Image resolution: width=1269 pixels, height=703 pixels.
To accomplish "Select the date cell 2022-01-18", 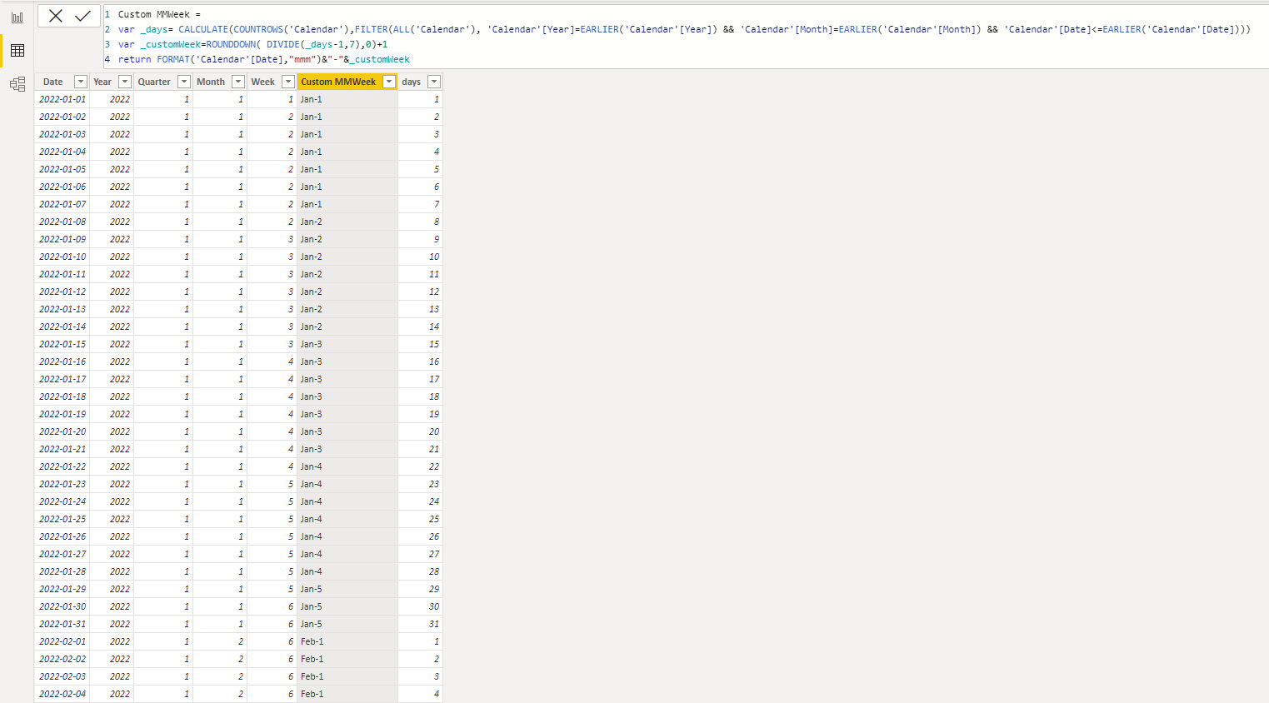I will (x=62, y=396).
